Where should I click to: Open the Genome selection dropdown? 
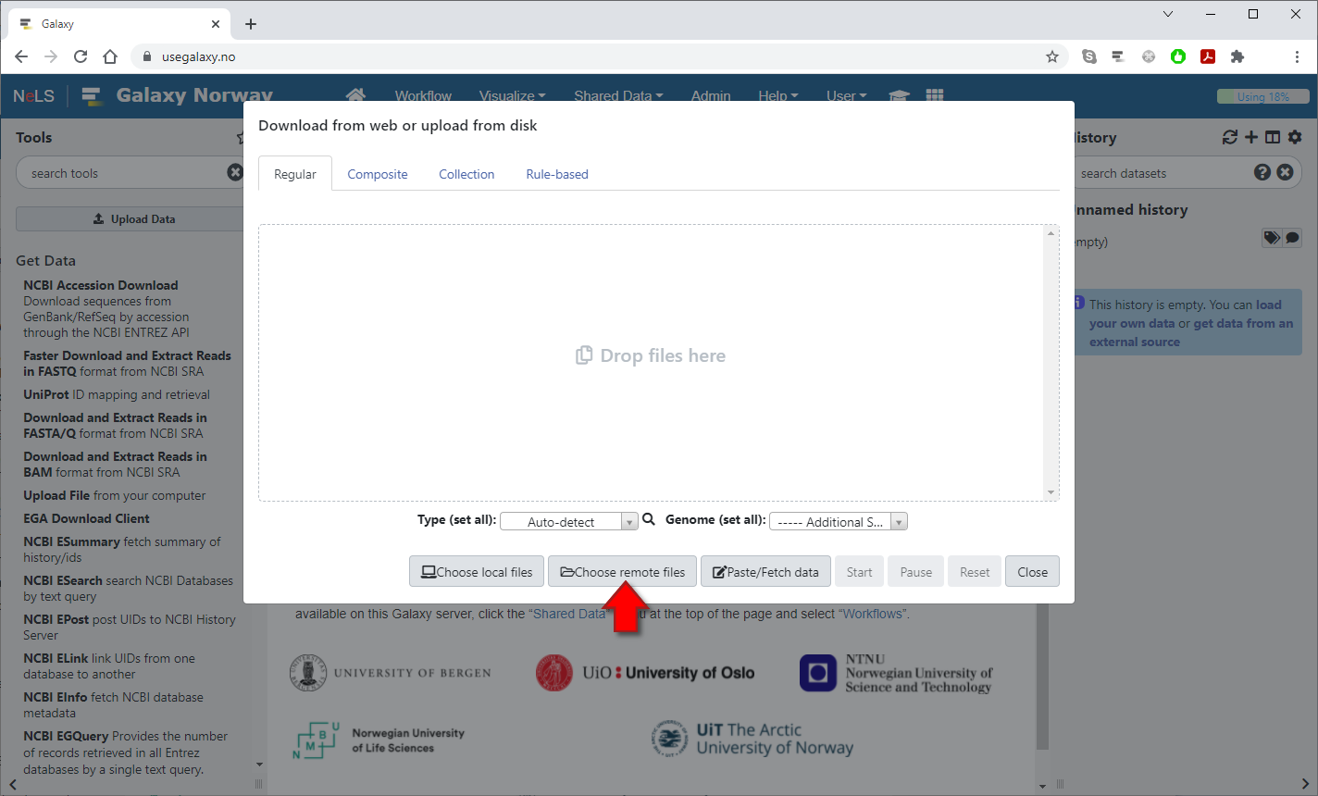pyautogui.click(x=838, y=522)
